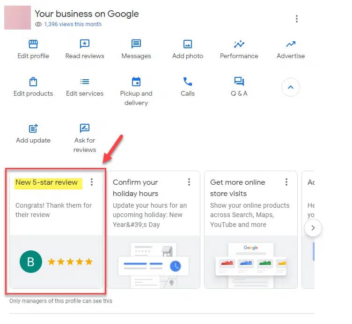Image resolution: width=352 pixels, height=324 pixels.
Task: Open the Read reviews star icon
Action: point(85,44)
